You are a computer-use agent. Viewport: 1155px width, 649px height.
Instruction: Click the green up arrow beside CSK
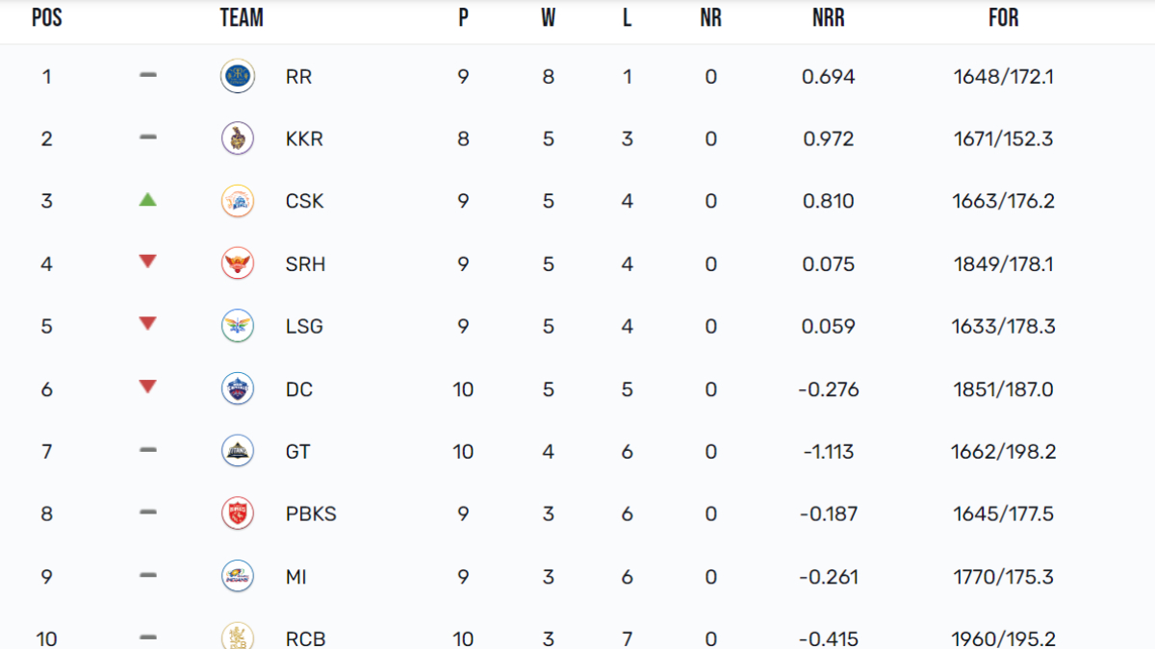point(147,200)
